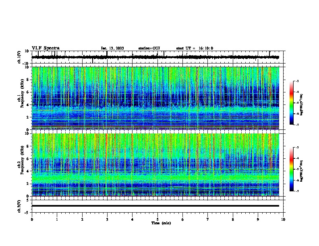Image resolution: width=319 pixels, height=246 pixels.
Task: Click time axis tick label "1"
Action: 57,219
